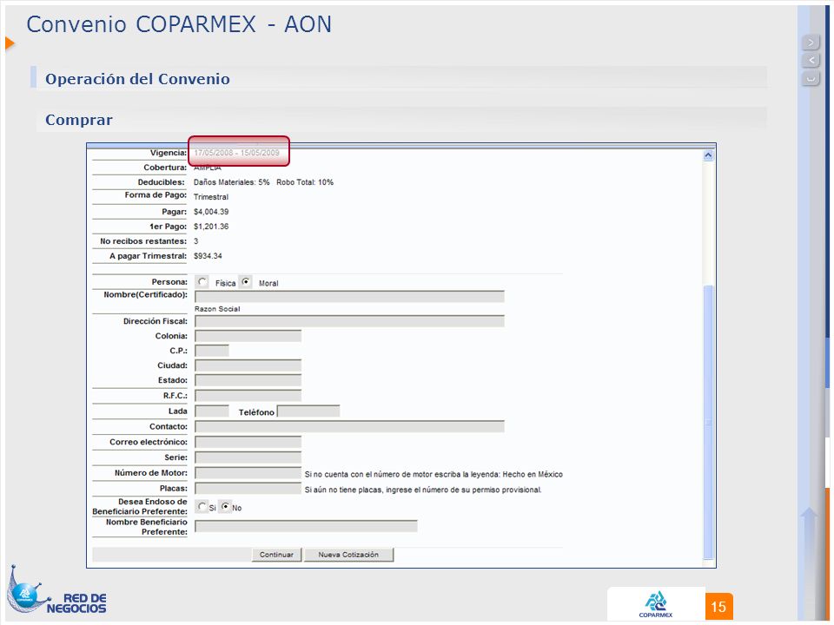Click the Estado input field

tap(248, 380)
